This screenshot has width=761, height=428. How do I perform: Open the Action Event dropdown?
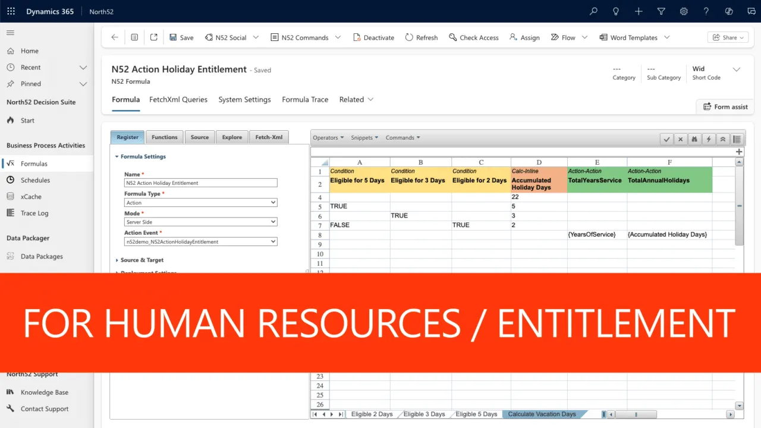click(x=201, y=242)
